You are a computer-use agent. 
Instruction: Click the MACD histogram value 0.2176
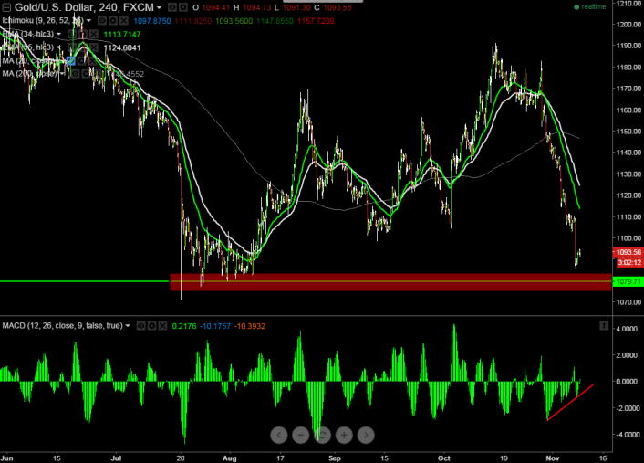pos(184,326)
